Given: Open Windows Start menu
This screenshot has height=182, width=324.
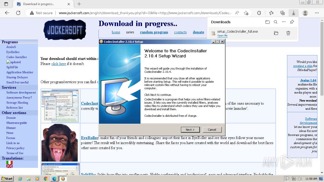Looking at the screenshot, I should click(7, 178).
